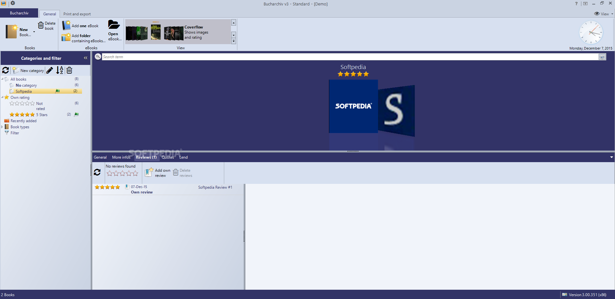Select Own rating tree item
This screenshot has height=299, width=615.
(20, 98)
